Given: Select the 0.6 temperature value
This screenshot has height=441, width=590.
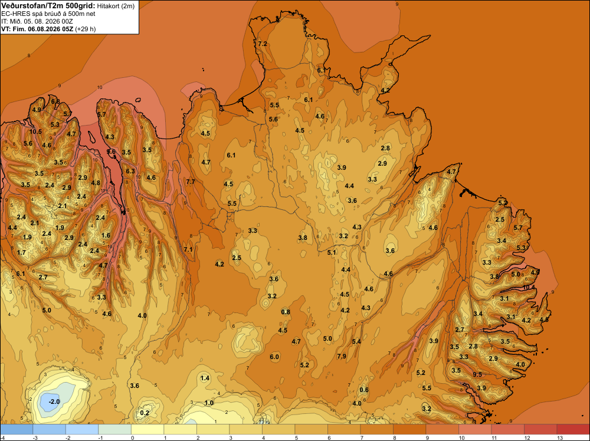Looking at the screenshot, I should tap(364, 390).
